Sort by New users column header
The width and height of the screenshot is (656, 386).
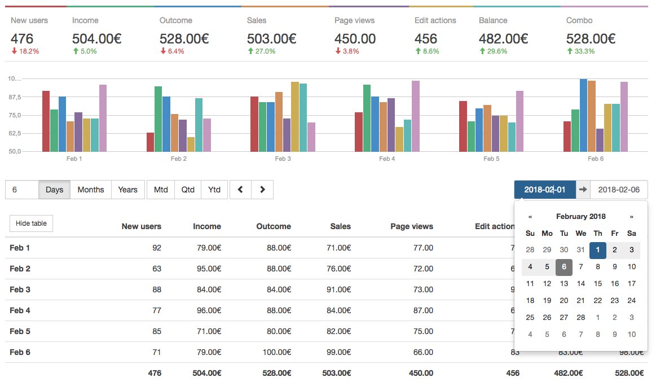142,226
